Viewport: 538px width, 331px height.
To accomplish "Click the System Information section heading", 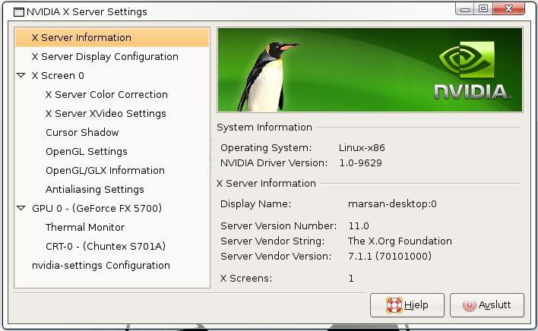I will [264, 127].
